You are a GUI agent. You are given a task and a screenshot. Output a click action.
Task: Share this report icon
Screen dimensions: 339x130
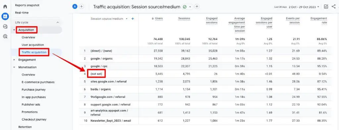(333, 7)
